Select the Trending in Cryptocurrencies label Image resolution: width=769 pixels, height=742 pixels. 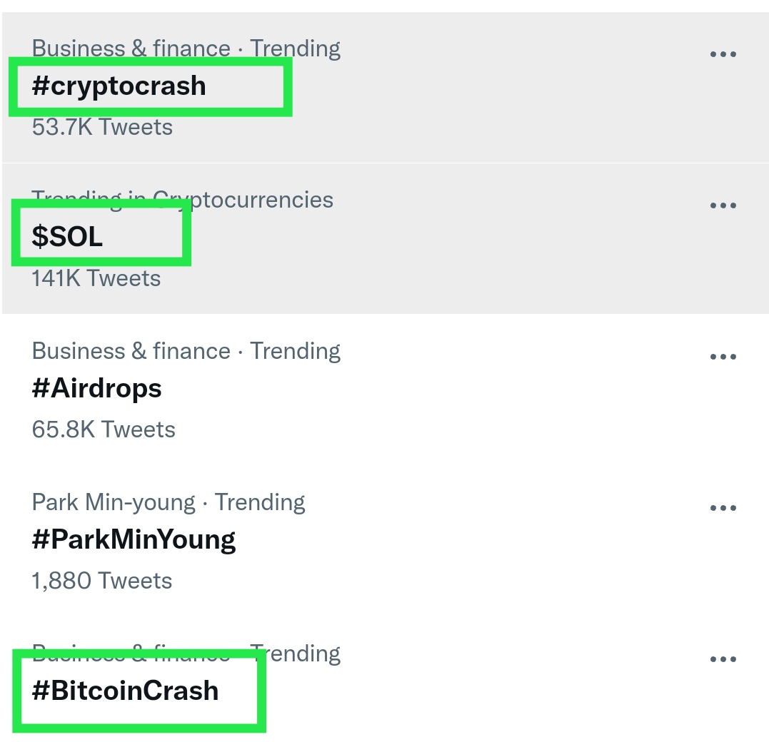click(x=183, y=200)
